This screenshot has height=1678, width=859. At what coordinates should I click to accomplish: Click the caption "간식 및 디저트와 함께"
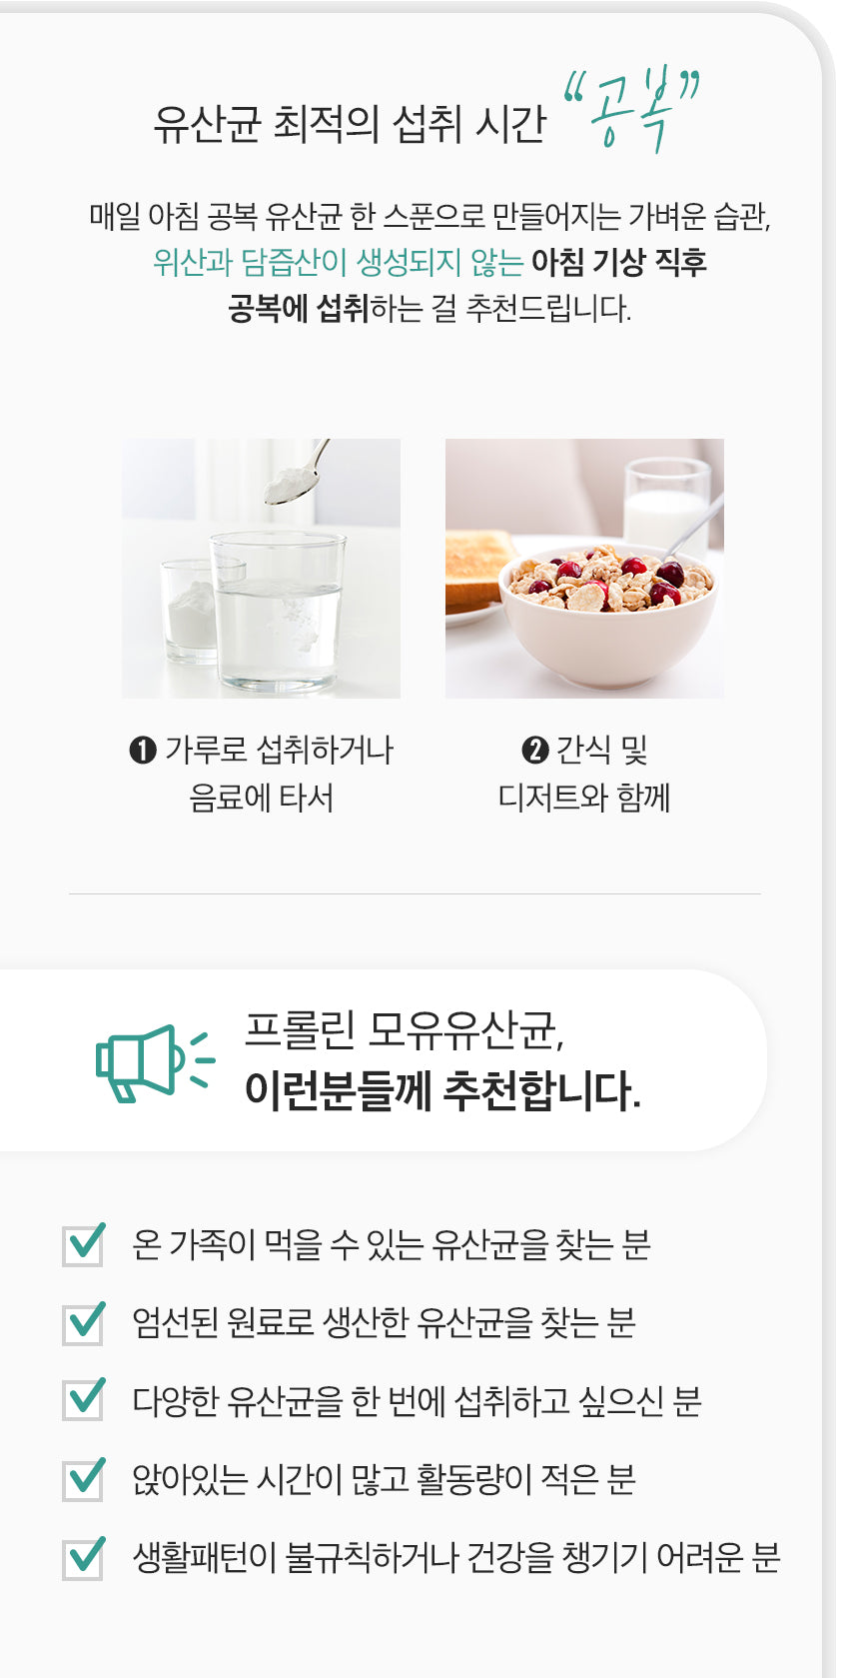tap(584, 774)
